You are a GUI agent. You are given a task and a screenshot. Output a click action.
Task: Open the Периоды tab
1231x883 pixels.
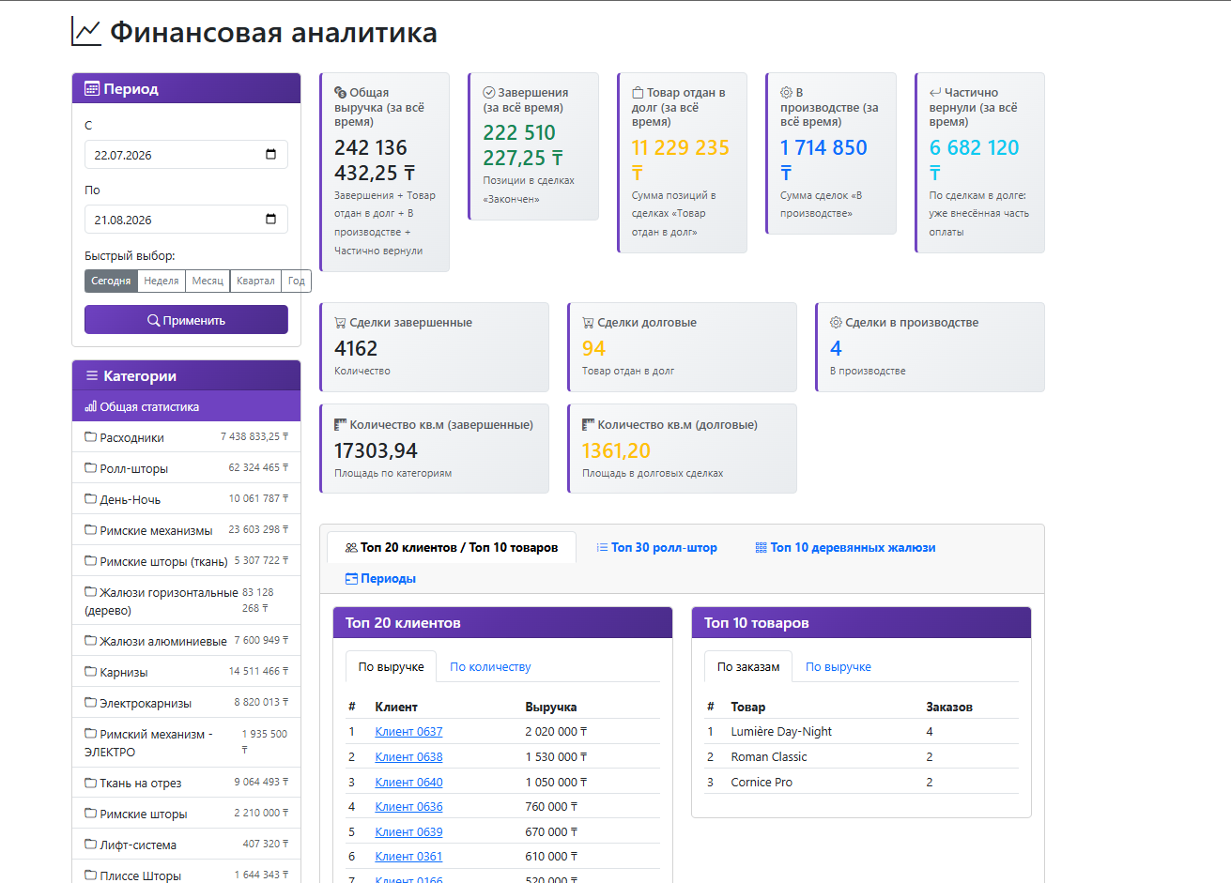pyautogui.click(x=380, y=579)
